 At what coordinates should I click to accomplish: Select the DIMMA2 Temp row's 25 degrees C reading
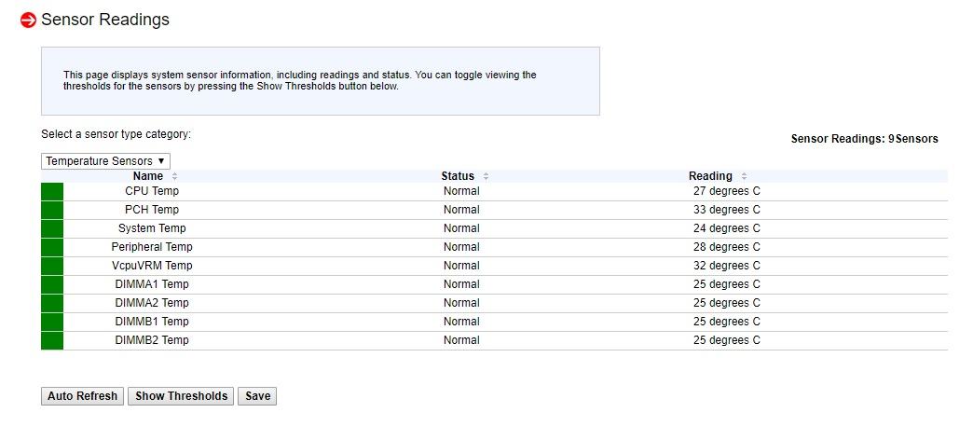[726, 303]
